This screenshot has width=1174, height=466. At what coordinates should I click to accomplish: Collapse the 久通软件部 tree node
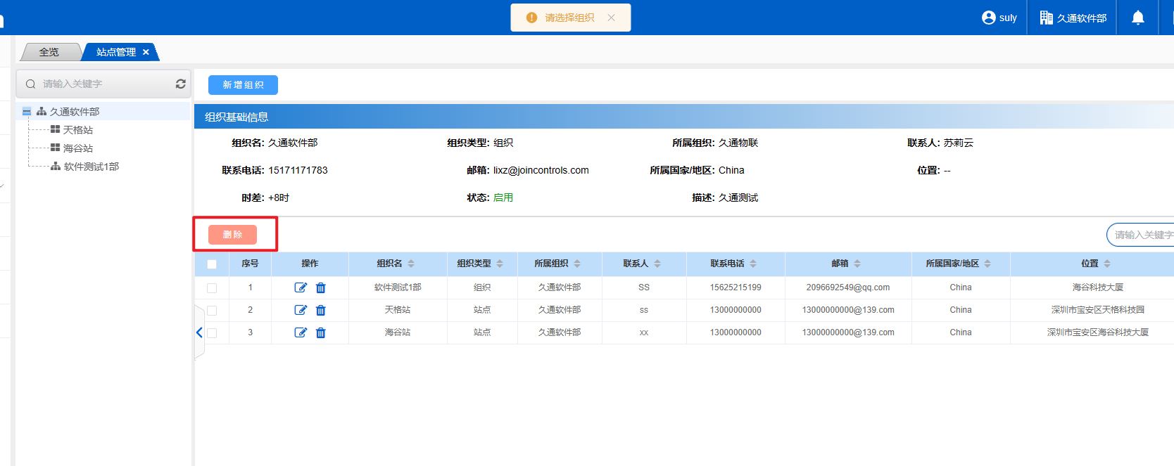27,112
